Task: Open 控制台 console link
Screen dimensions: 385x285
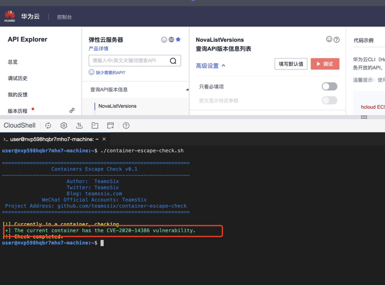Action: 64,17
